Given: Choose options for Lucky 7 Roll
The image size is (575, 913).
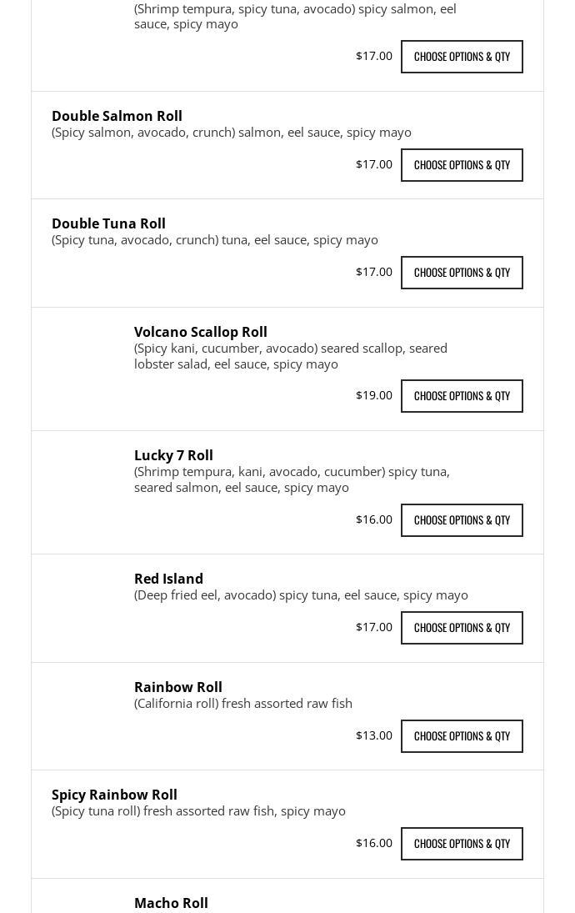Looking at the screenshot, I should [x=462, y=520].
